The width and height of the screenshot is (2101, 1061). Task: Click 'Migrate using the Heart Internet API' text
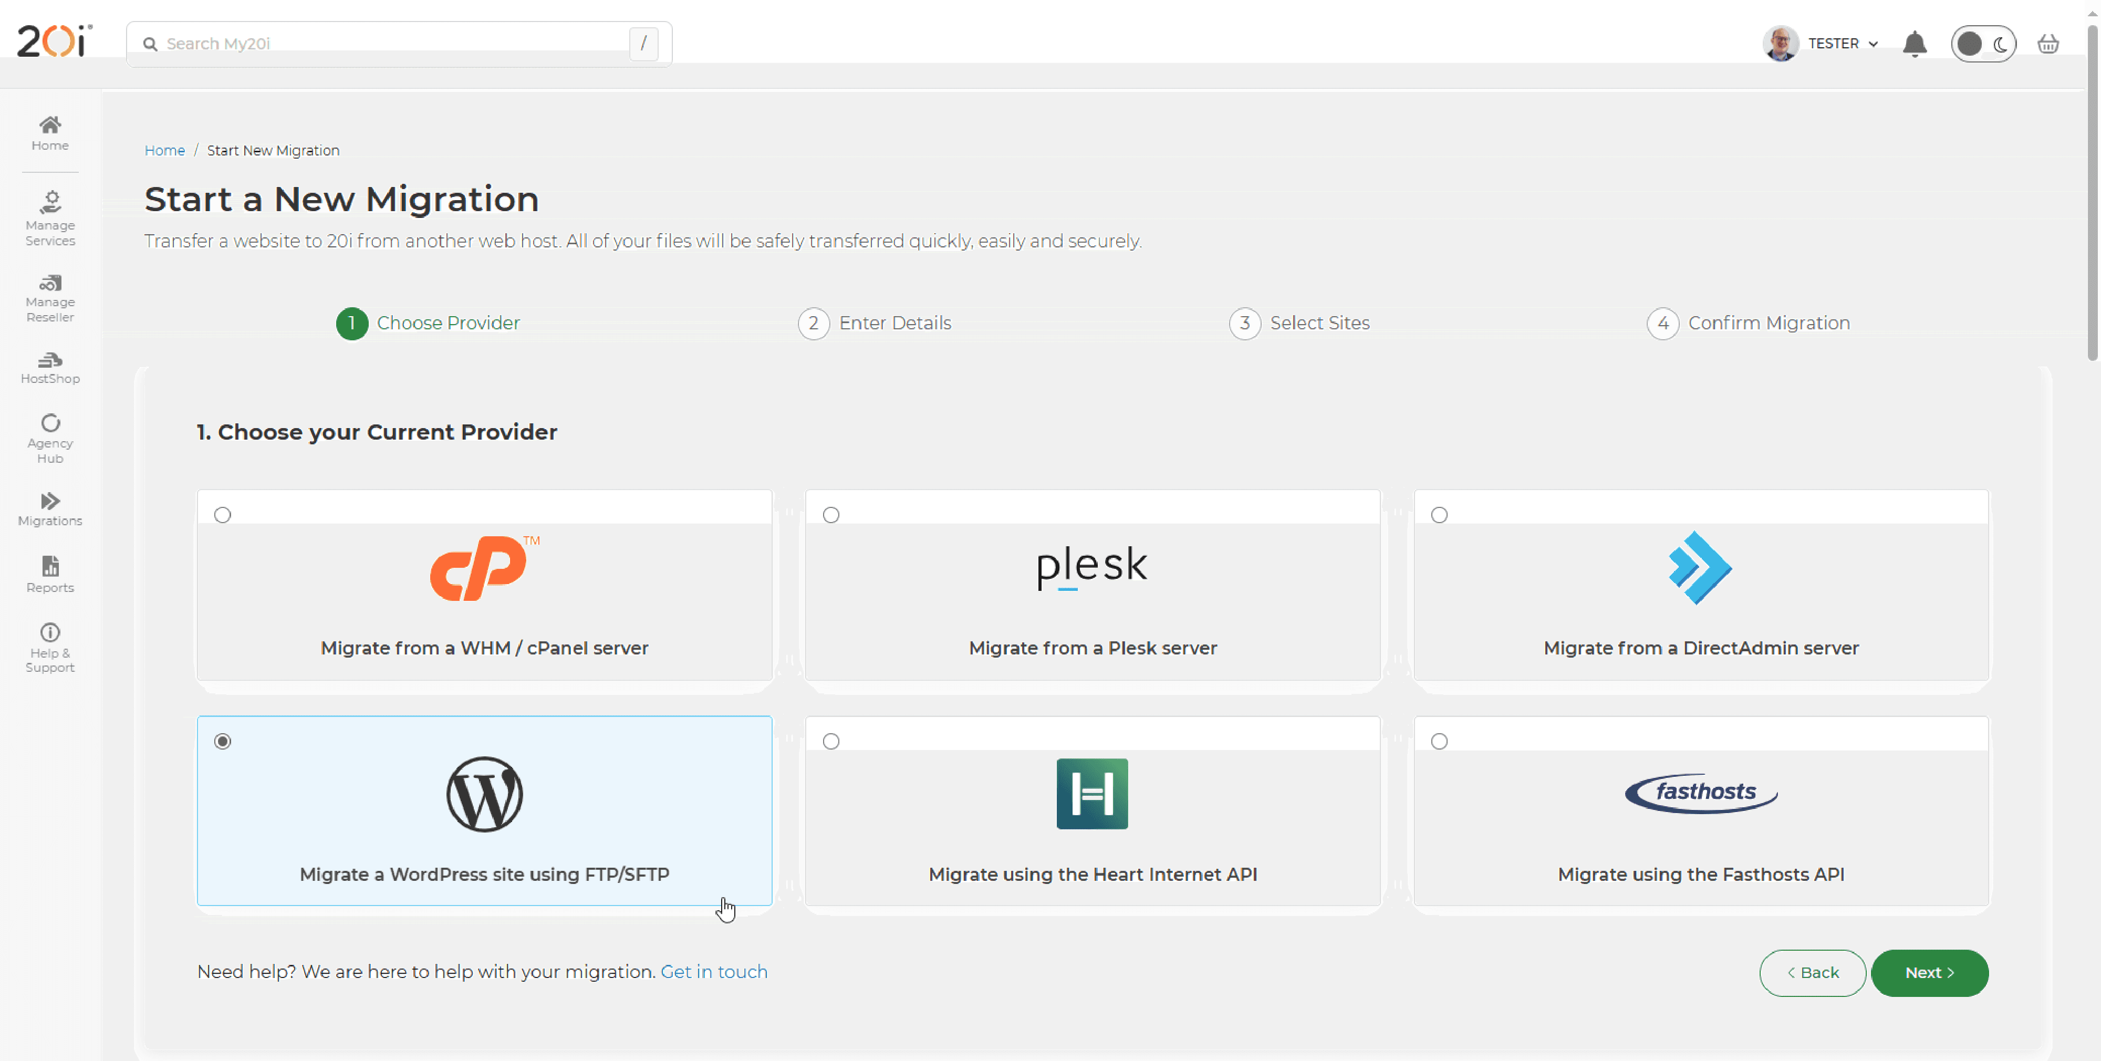point(1093,874)
